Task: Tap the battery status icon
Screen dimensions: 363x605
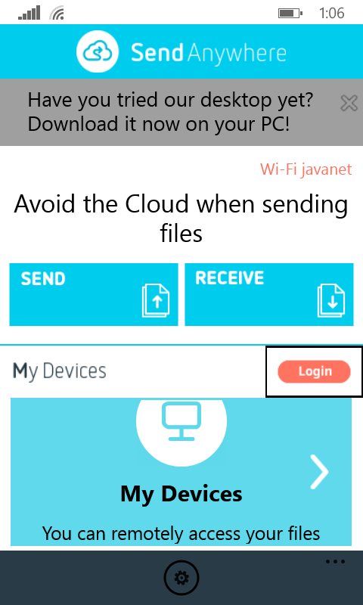Action: click(290, 14)
